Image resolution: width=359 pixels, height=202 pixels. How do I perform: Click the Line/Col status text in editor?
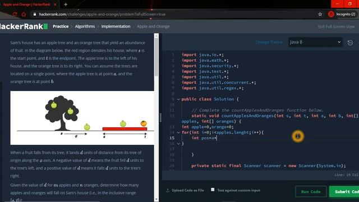click(x=347, y=175)
